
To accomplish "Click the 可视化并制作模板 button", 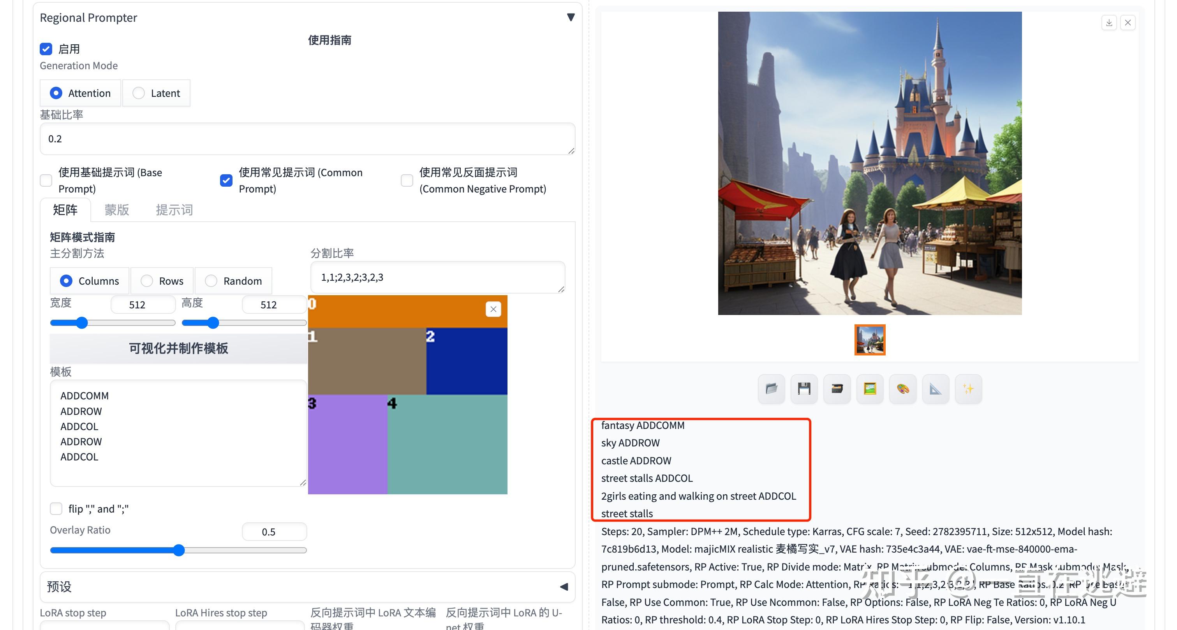I will click(x=178, y=348).
